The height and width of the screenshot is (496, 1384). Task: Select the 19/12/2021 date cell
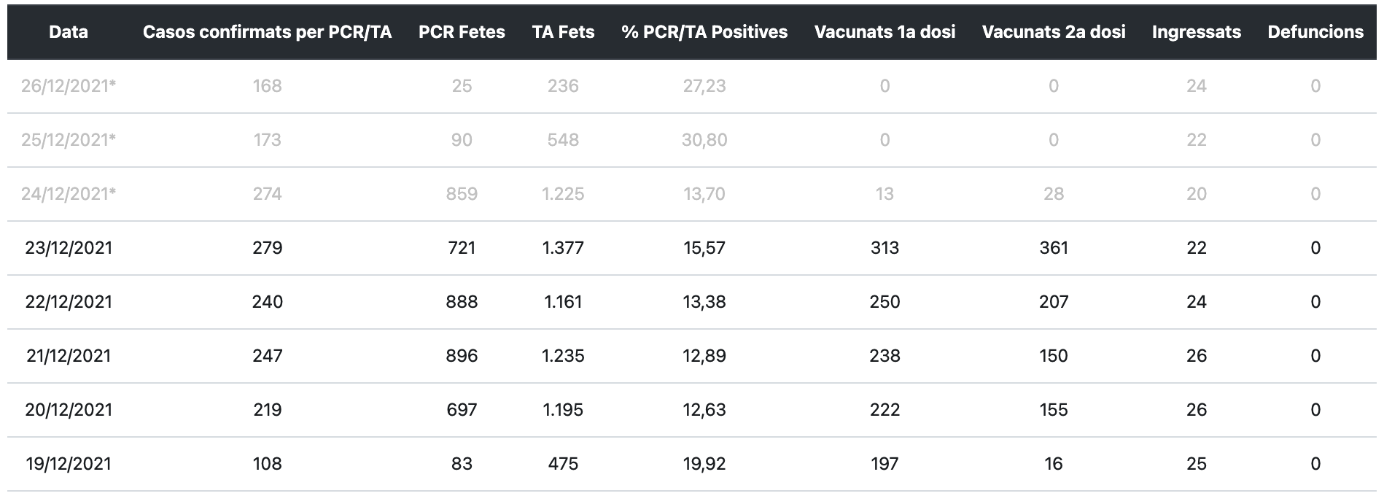coord(69,464)
